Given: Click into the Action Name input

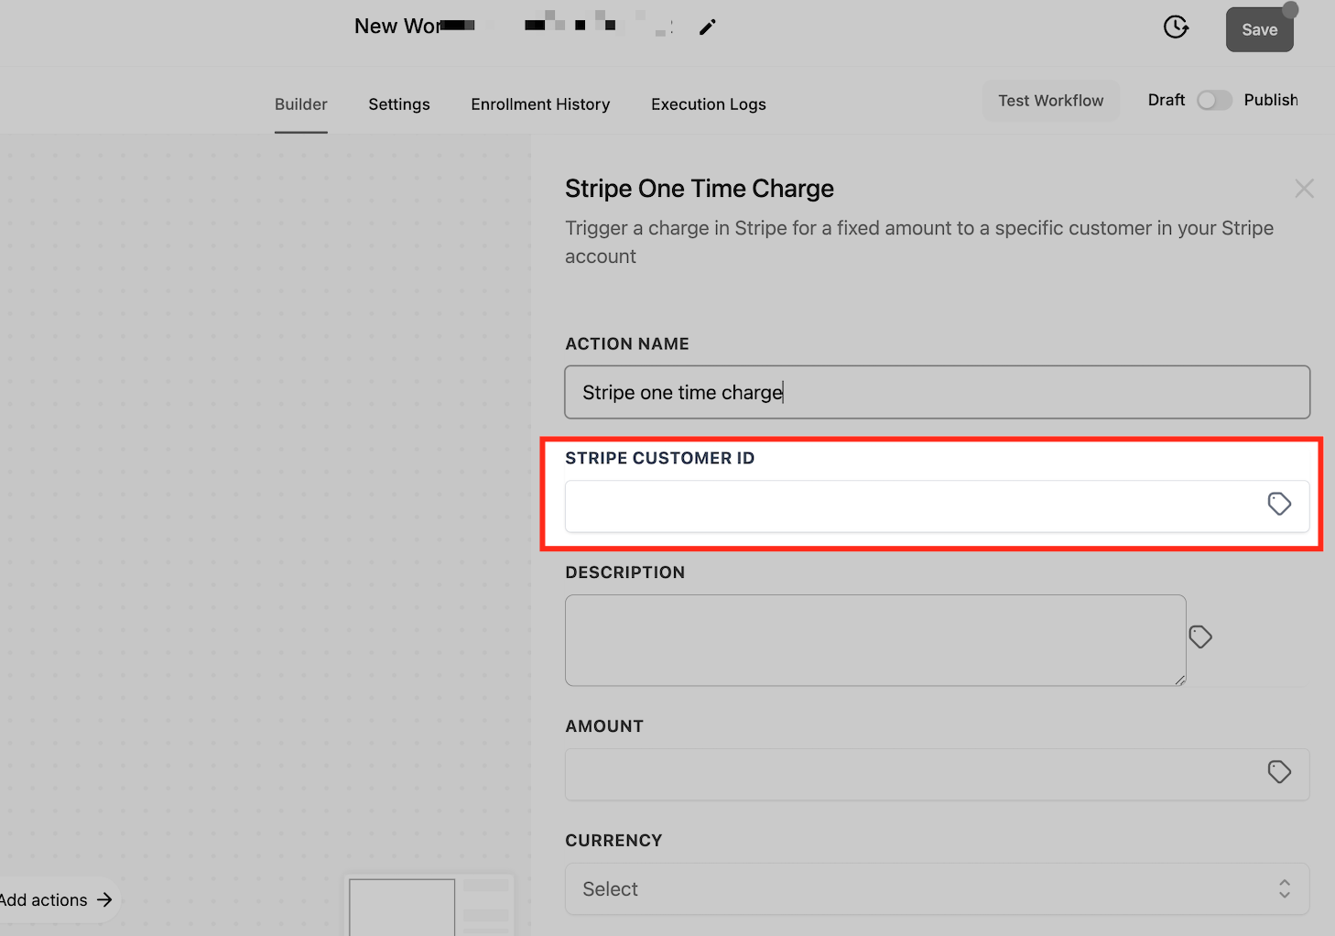Looking at the screenshot, I should 938,392.
